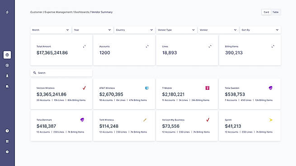Click the $41,213 Sprint amount
Screen dimensions: 296x166
point(233,126)
